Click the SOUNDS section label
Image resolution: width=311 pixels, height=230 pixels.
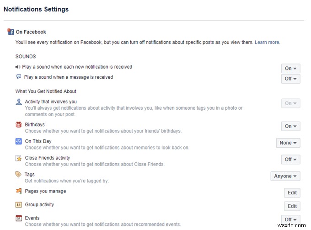(26, 57)
